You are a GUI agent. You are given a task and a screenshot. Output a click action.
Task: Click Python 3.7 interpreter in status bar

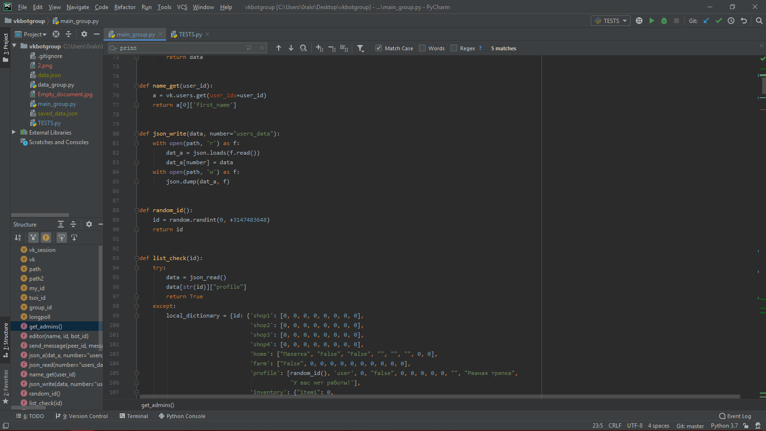(724, 426)
